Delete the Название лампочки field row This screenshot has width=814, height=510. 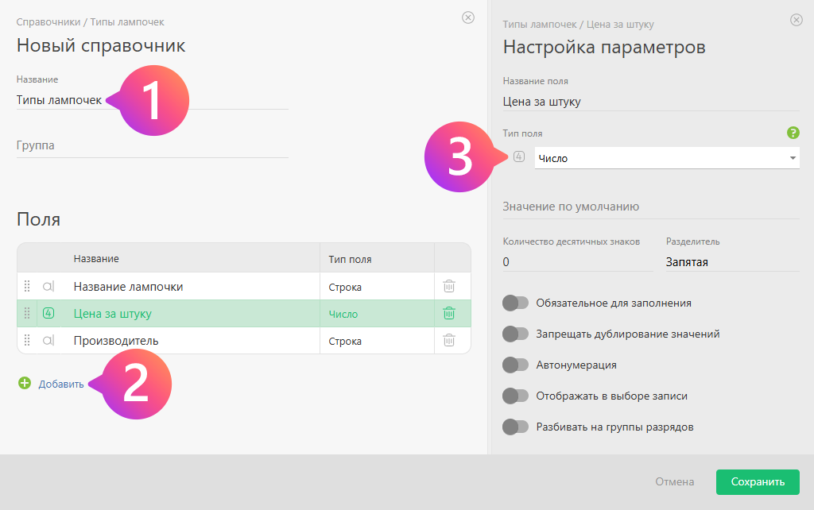[x=449, y=286]
